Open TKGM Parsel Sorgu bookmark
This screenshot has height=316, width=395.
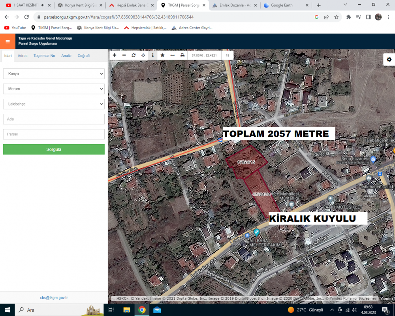[51, 28]
